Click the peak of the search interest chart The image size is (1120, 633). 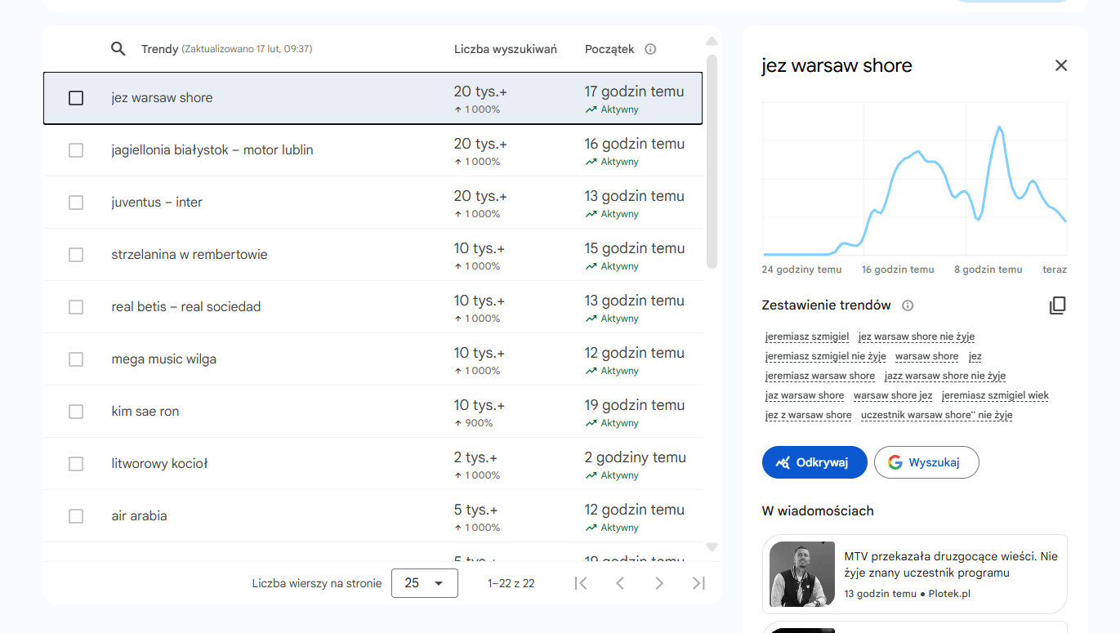(x=998, y=127)
